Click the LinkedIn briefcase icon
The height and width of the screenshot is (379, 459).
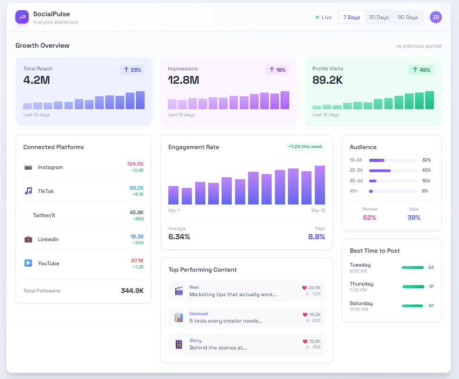coord(28,239)
